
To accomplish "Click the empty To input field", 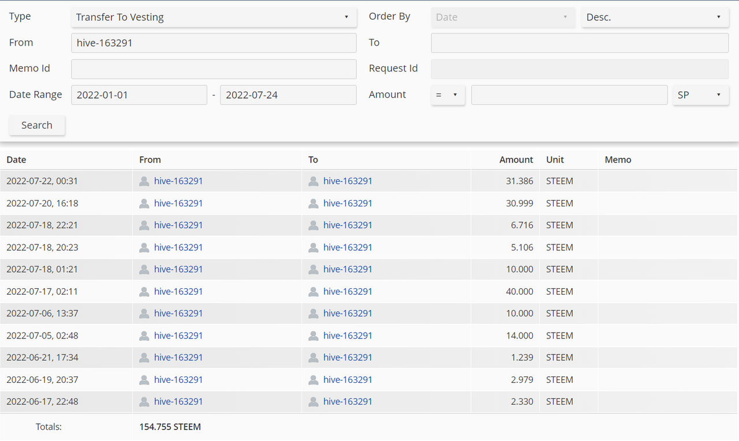I will tap(580, 43).
